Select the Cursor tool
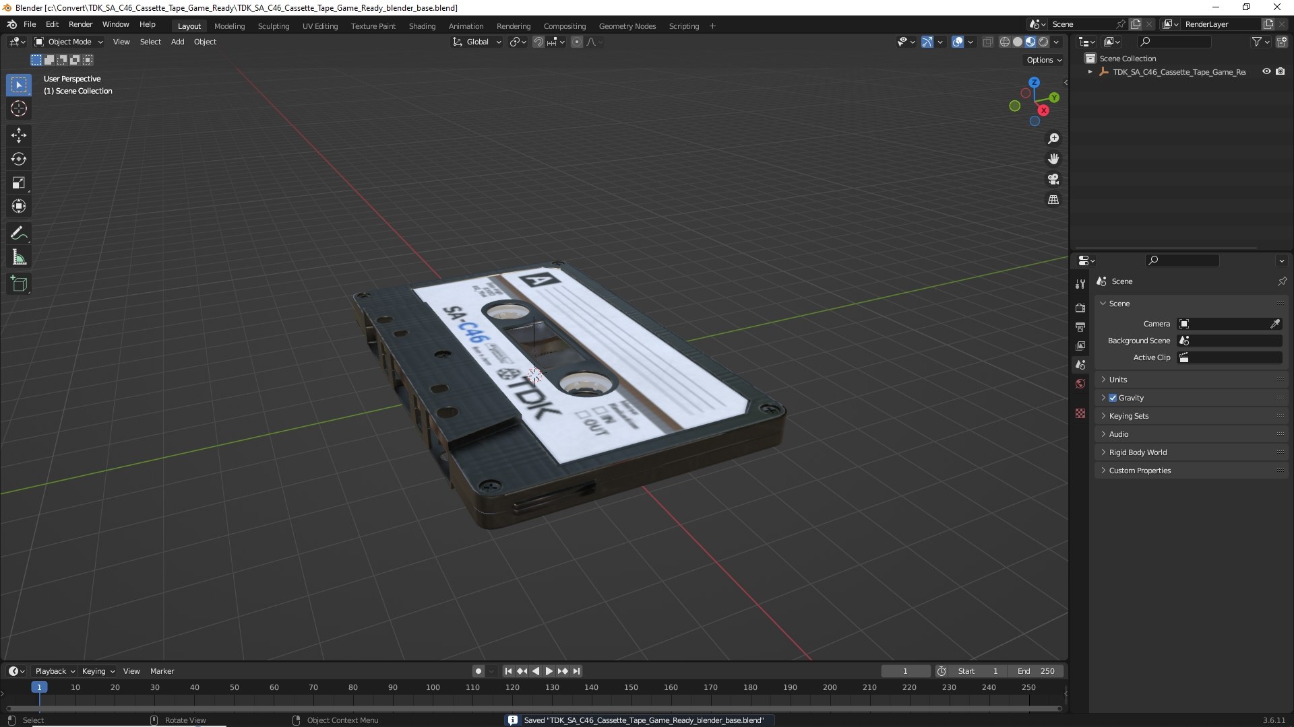Screen dimensions: 1294x727 19,108
